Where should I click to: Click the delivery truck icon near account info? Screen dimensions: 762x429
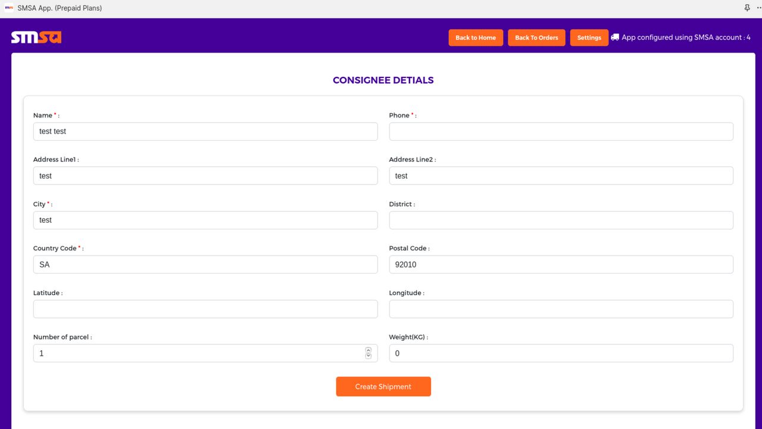click(x=616, y=37)
